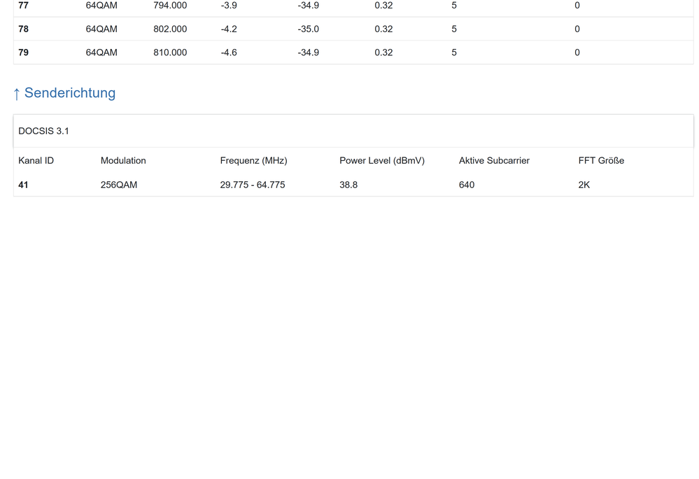
Task: Select the FFT size value 2K
Action: click(x=584, y=185)
